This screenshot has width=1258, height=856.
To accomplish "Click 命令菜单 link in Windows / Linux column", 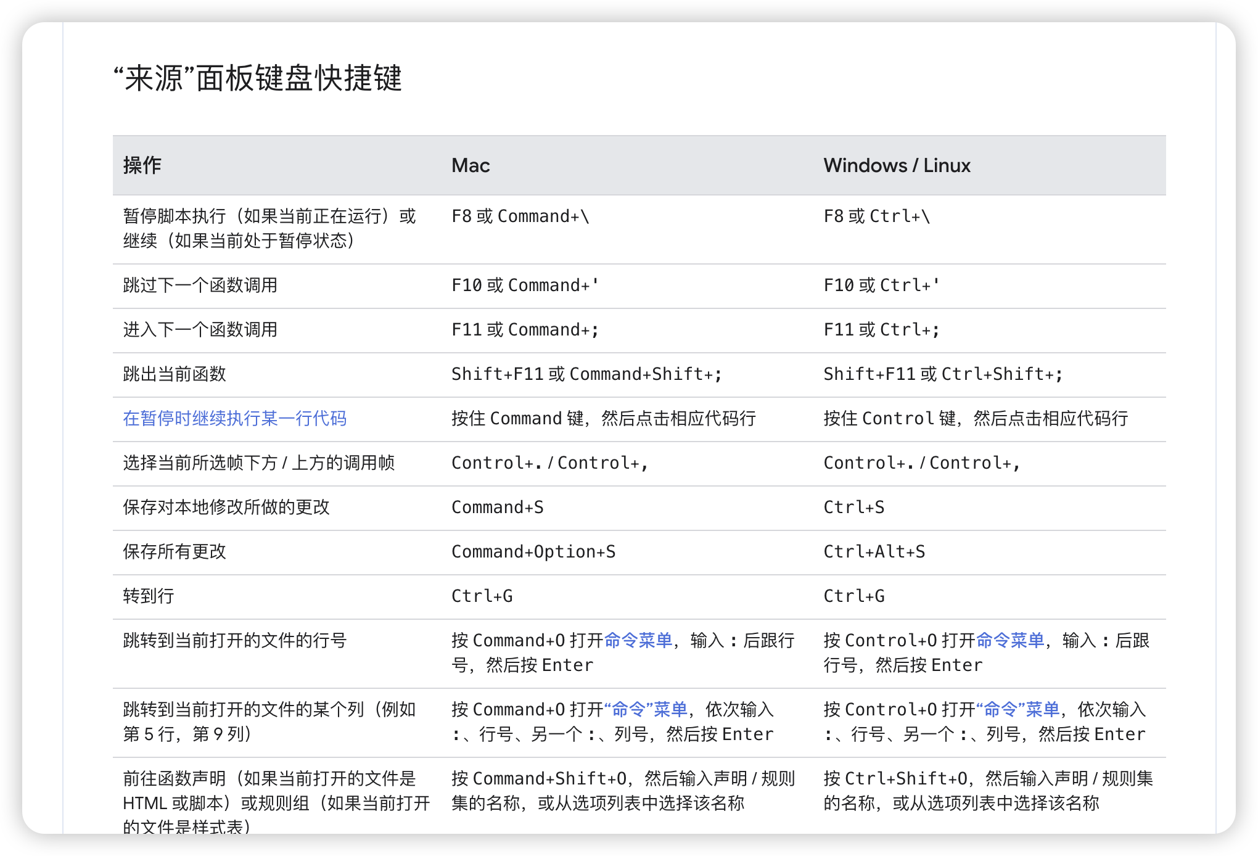I will [1009, 641].
